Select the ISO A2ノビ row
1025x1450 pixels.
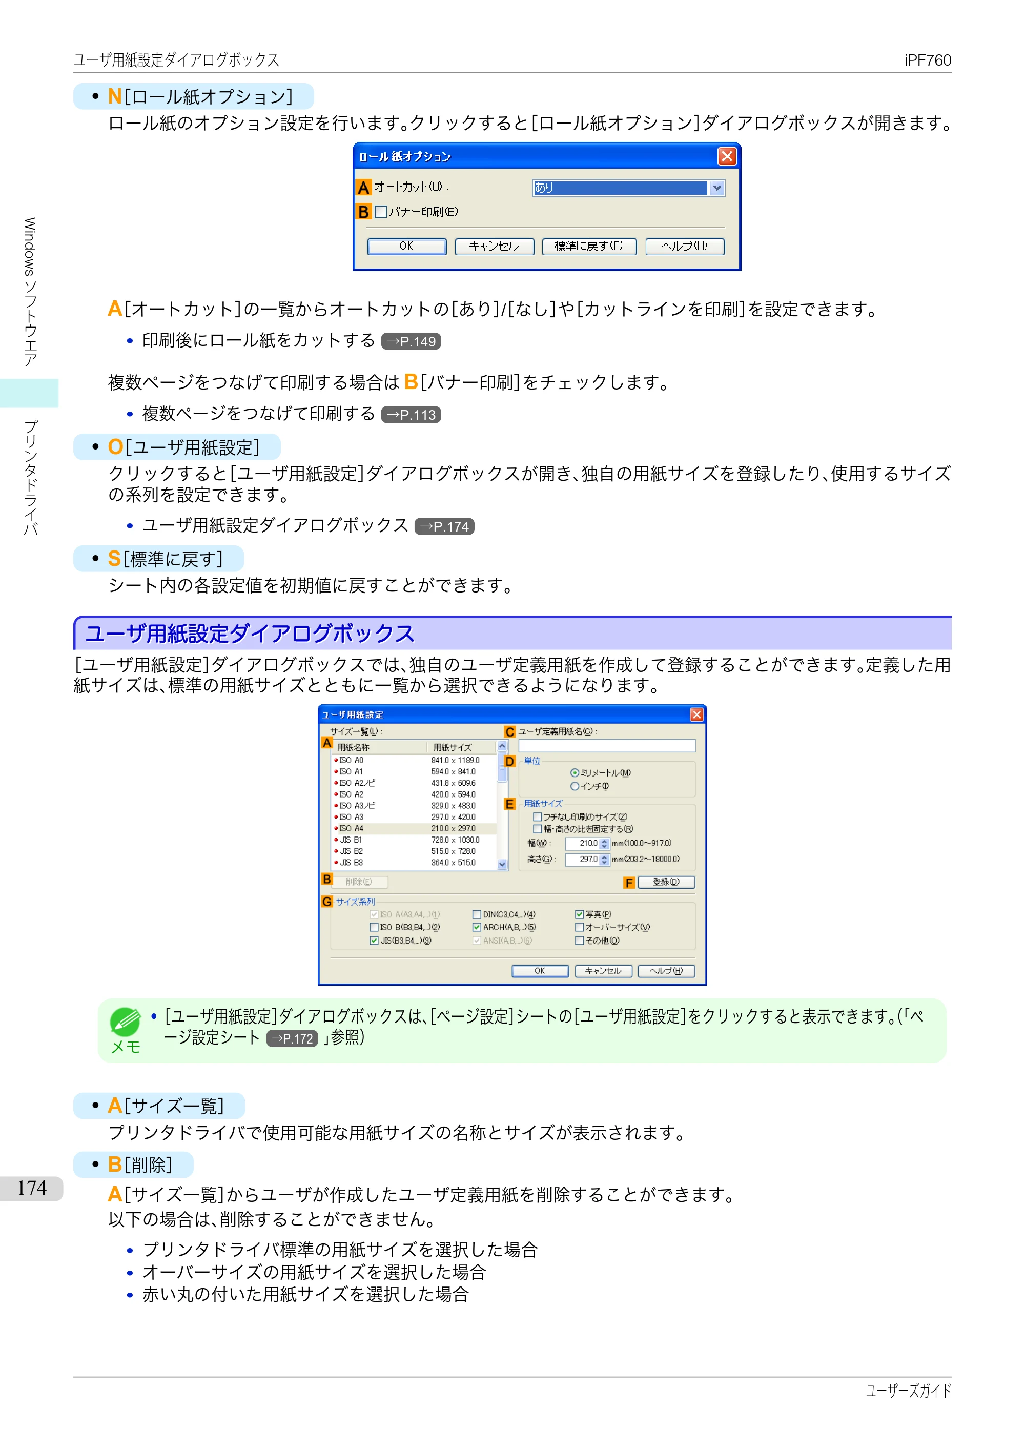414,783
